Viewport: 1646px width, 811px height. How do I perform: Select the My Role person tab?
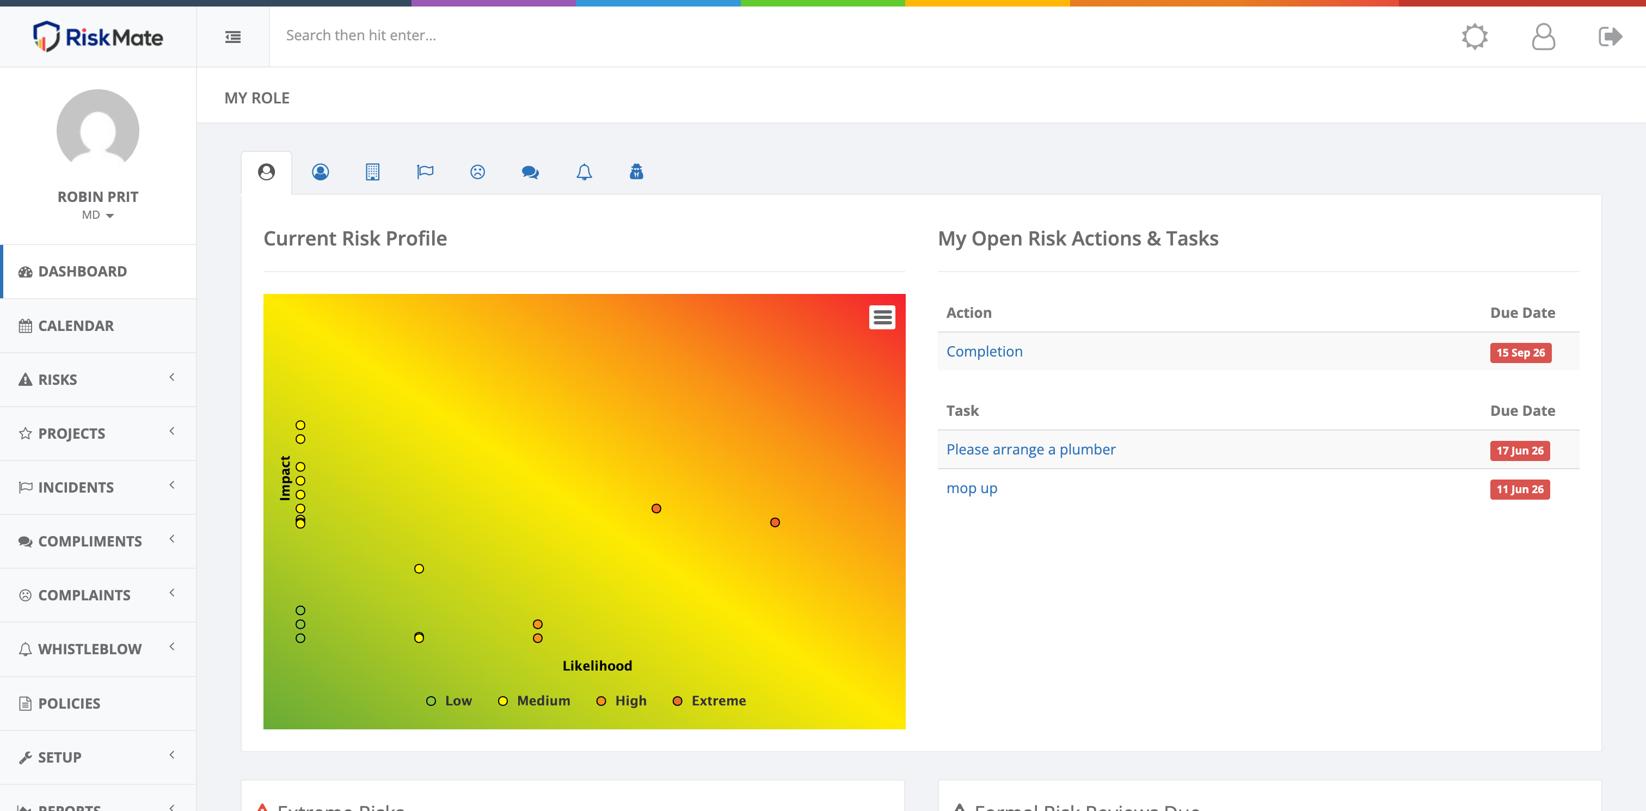pos(267,172)
